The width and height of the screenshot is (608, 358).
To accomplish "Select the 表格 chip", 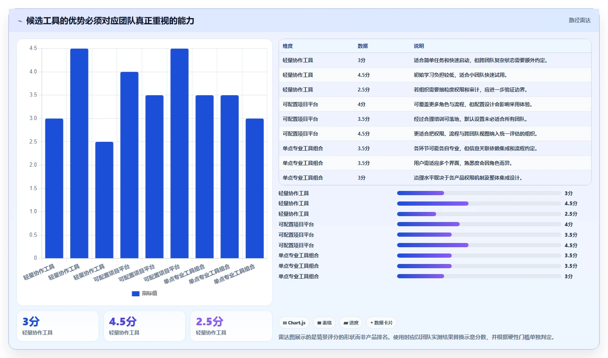I will tap(324, 323).
